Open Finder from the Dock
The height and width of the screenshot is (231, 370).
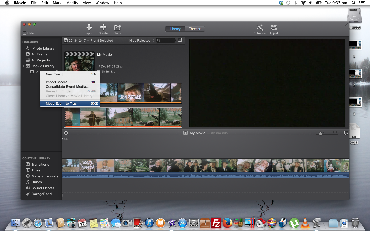[x=15, y=223]
